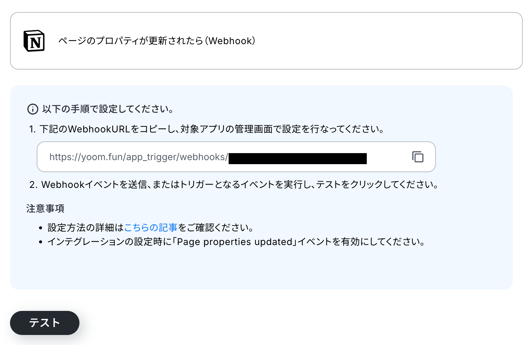Click the 注意事項 heading
530x345 pixels.
[x=45, y=209]
